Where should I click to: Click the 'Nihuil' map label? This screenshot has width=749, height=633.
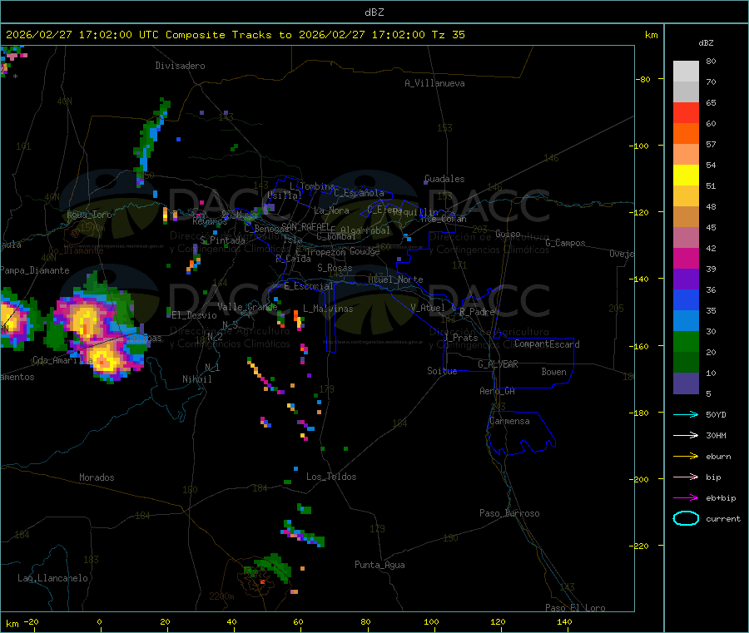coord(196,379)
